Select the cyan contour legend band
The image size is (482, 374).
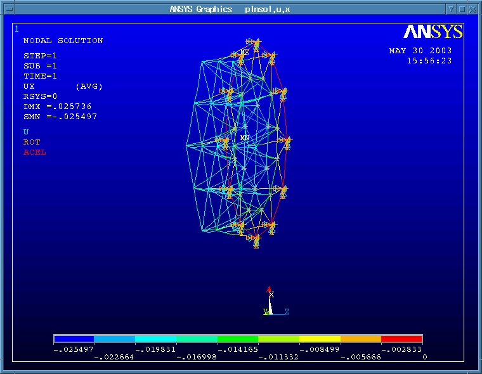click(155, 339)
